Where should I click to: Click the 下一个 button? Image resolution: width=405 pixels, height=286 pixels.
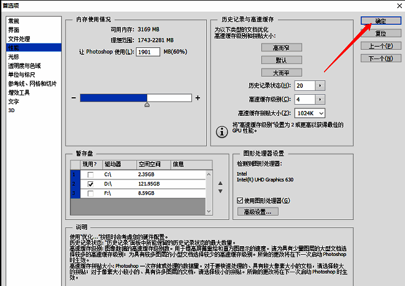click(x=380, y=59)
